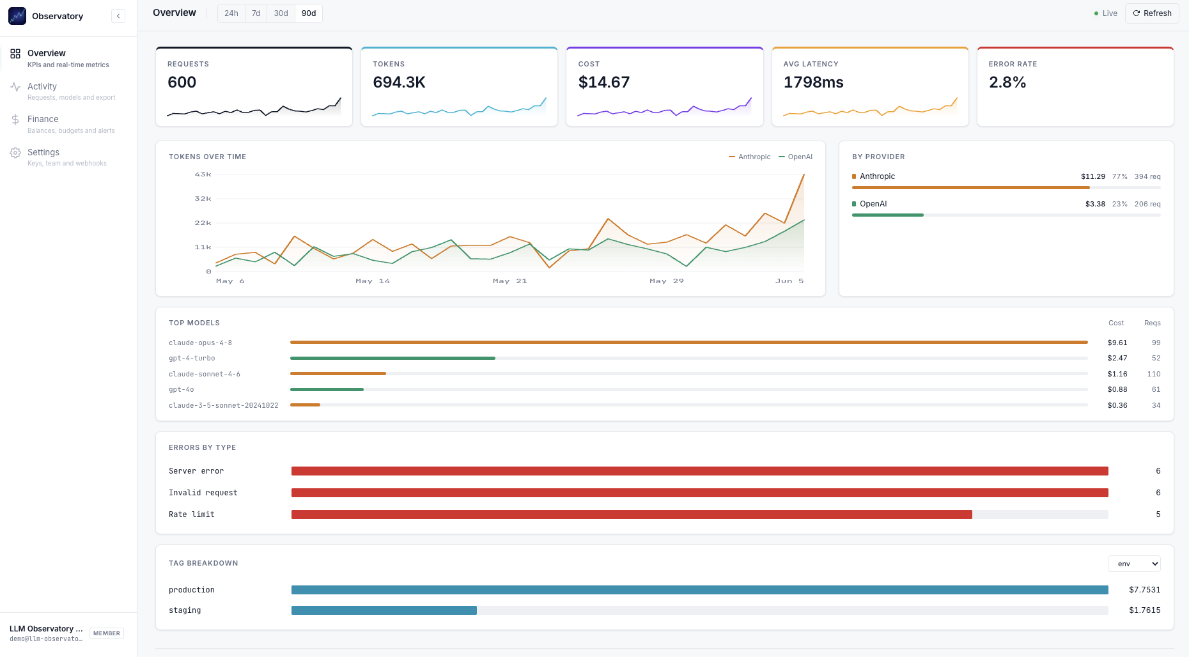Viewport: 1189px width, 657px height.
Task: Click the Invalid request row label
Action: click(x=203, y=493)
